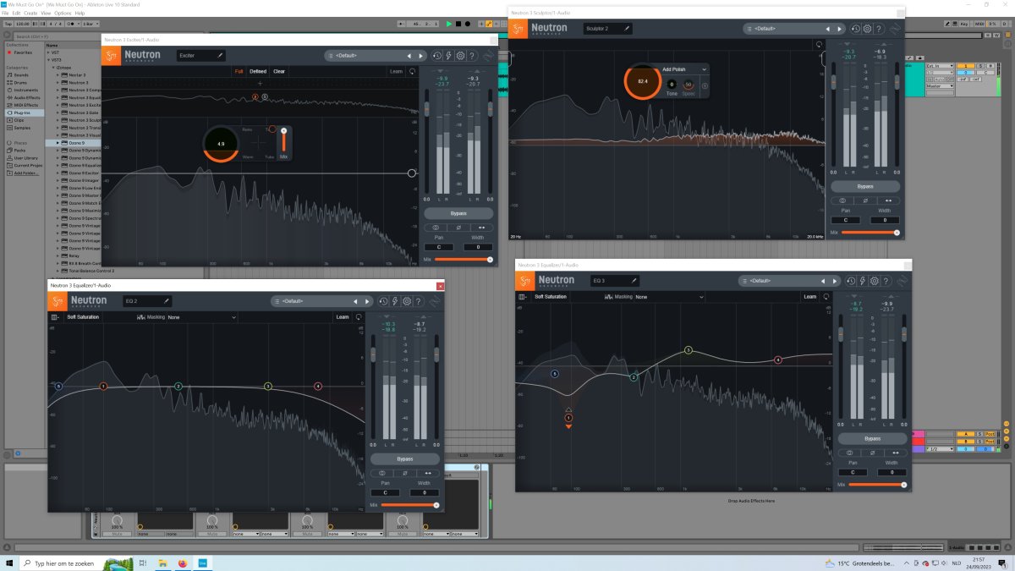Select the previous preset arrow in Exciter
The height and width of the screenshot is (571, 1015).
pyautogui.click(x=409, y=56)
